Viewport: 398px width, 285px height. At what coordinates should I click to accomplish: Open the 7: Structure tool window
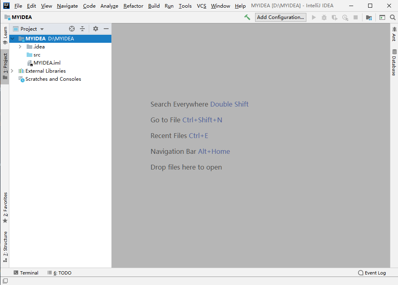[5, 247]
